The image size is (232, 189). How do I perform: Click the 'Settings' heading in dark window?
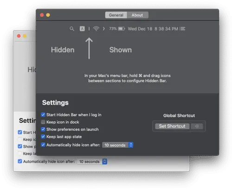[x=55, y=103]
